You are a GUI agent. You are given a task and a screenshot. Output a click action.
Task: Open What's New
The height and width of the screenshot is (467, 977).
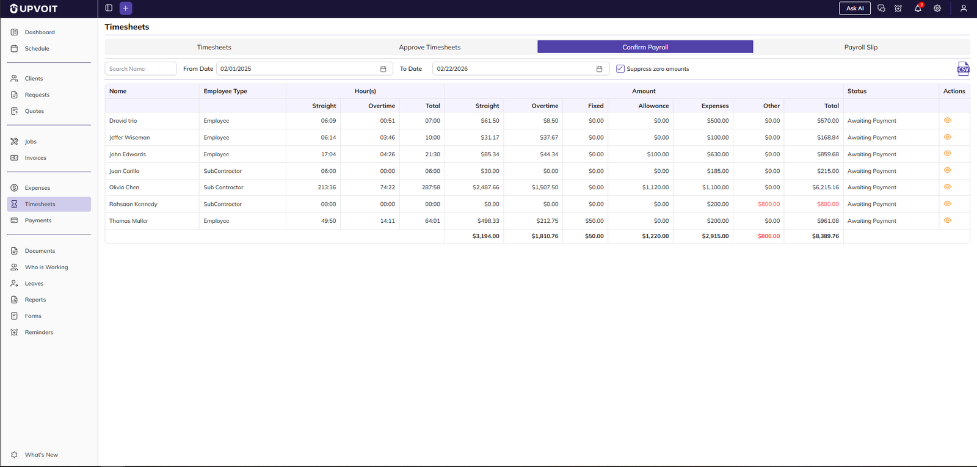point(49,455)
